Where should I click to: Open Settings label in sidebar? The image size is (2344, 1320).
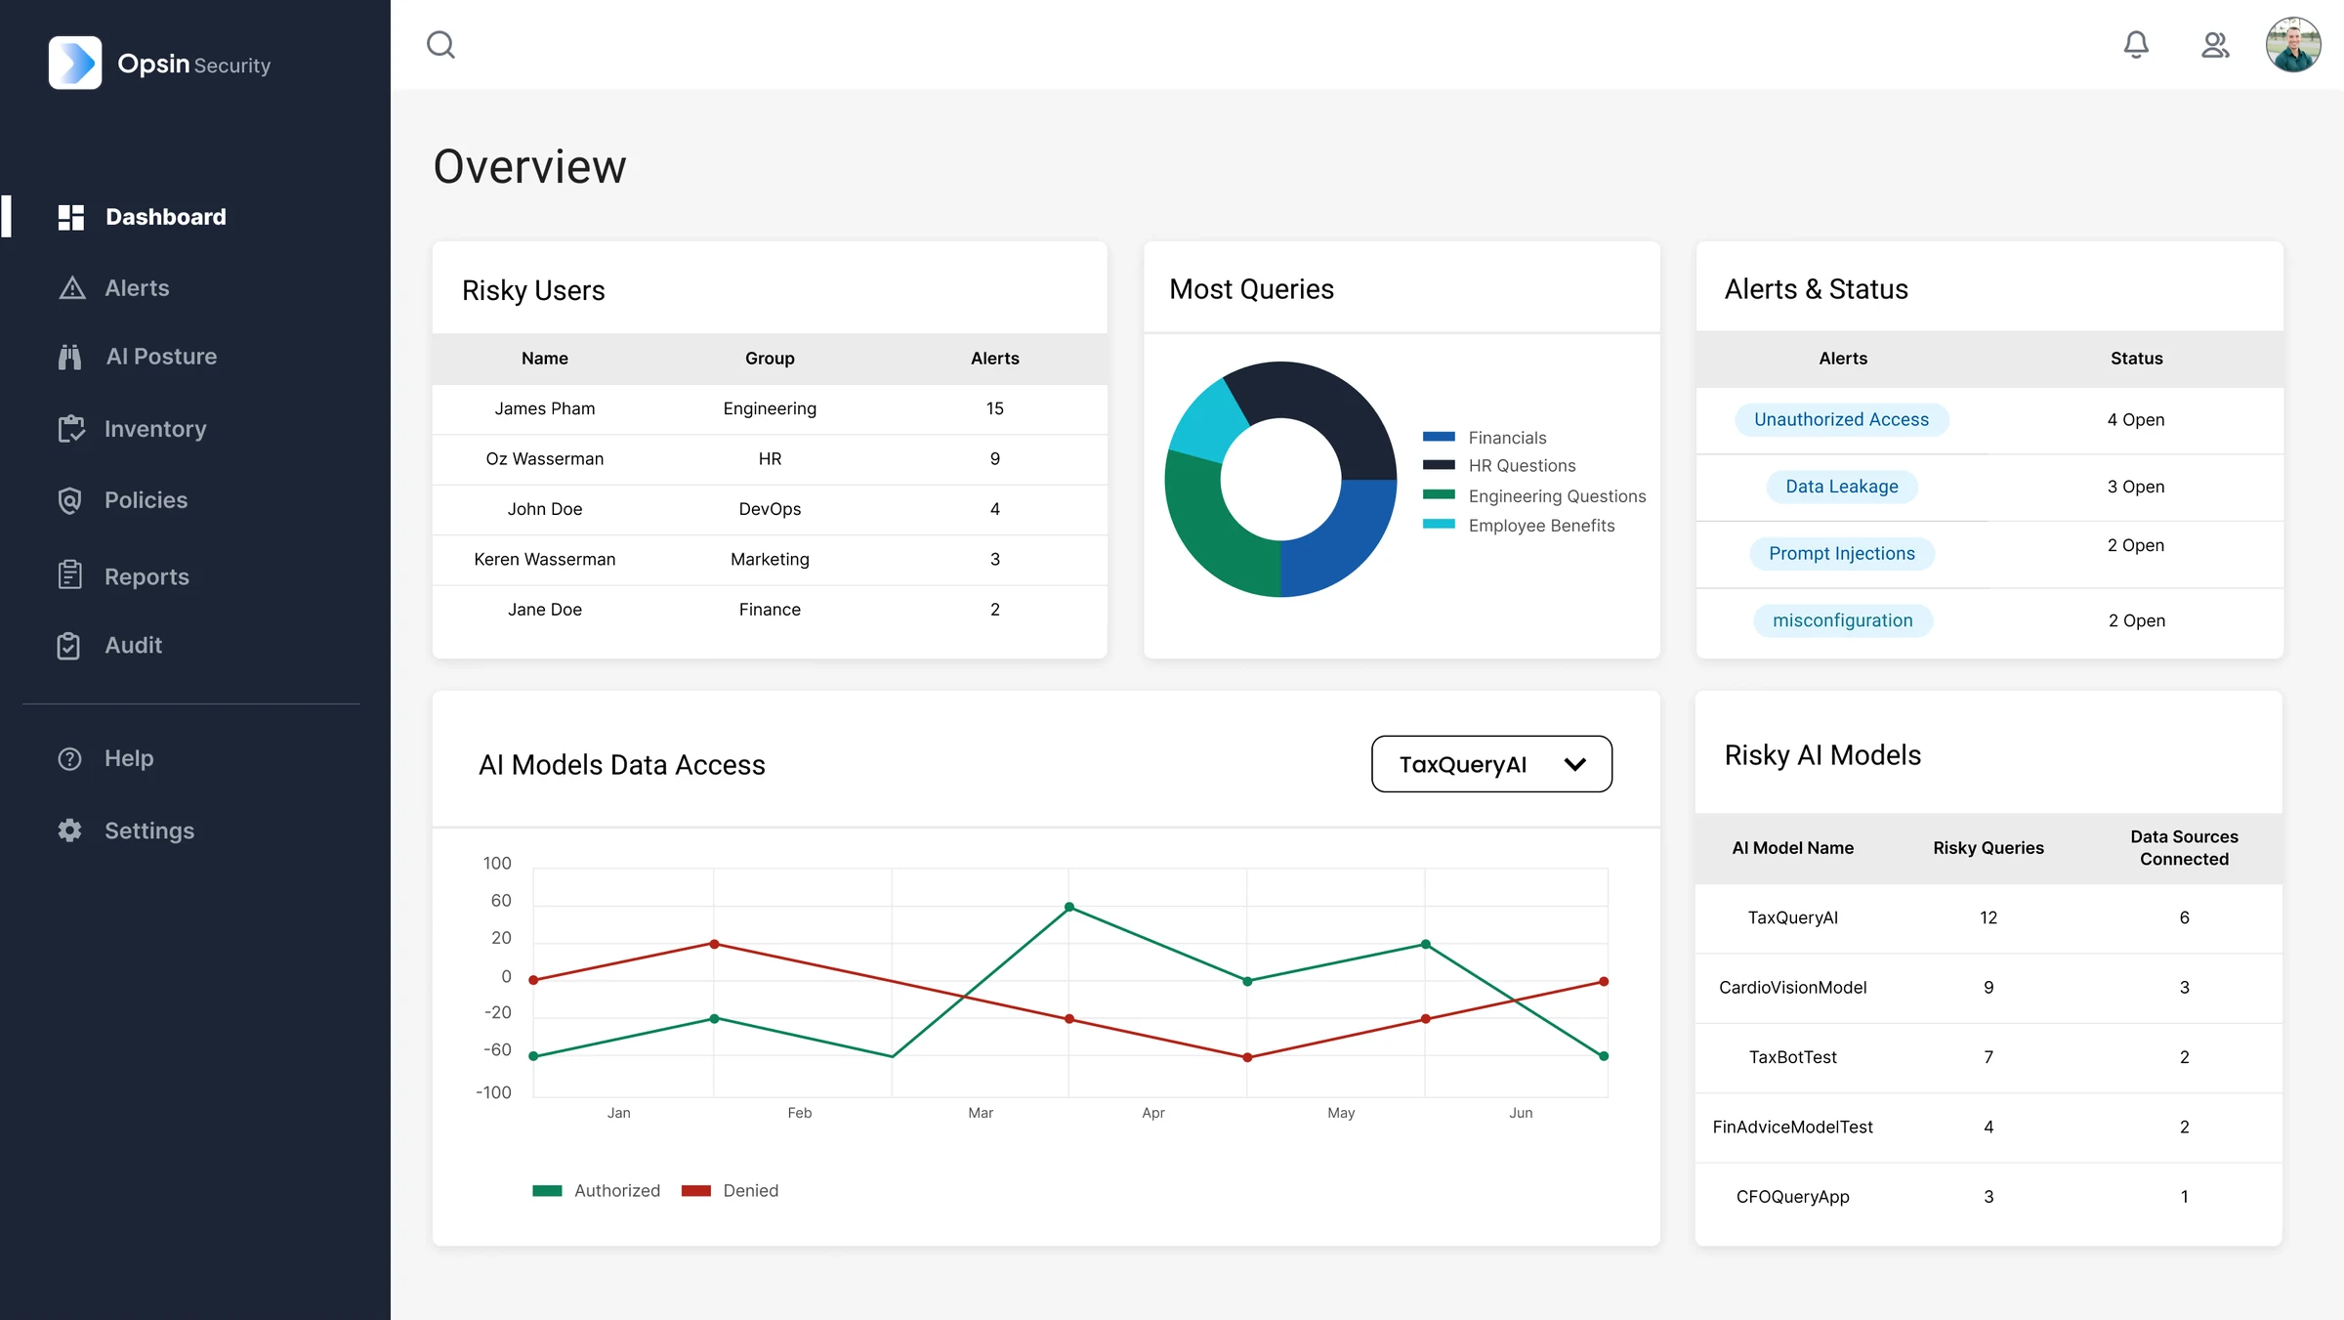coord(149,830)
